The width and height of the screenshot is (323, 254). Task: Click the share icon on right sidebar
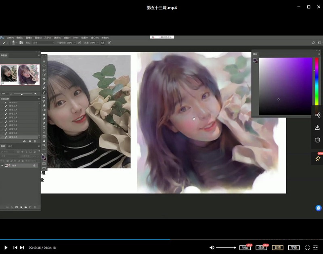(x=317, y=115)
